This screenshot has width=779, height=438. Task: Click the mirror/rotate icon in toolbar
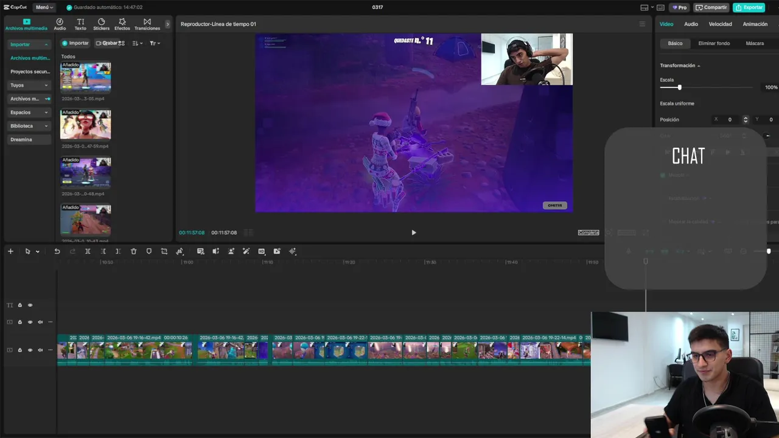coord(180,251)
